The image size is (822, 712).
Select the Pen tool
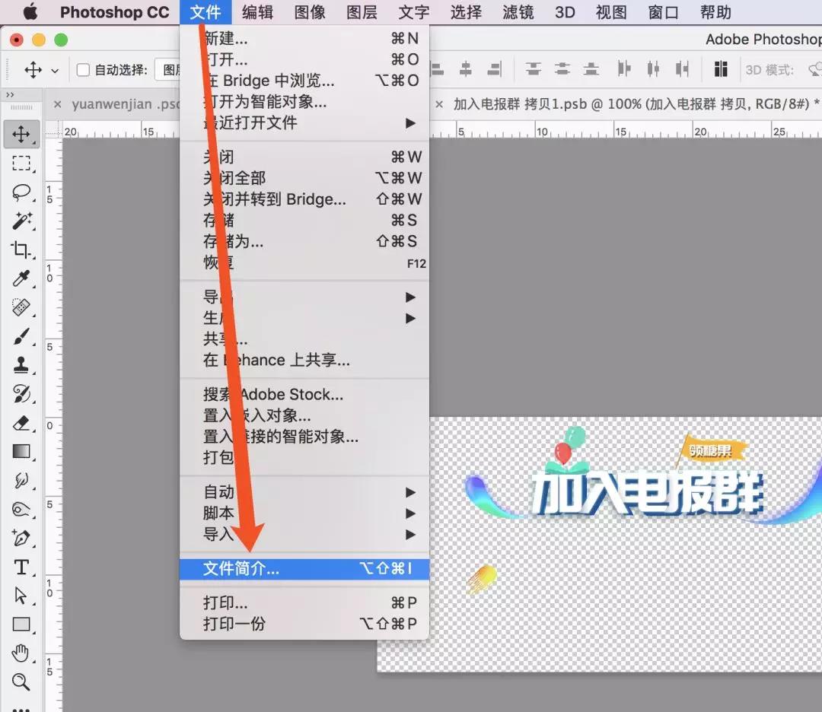pos(21,538)
